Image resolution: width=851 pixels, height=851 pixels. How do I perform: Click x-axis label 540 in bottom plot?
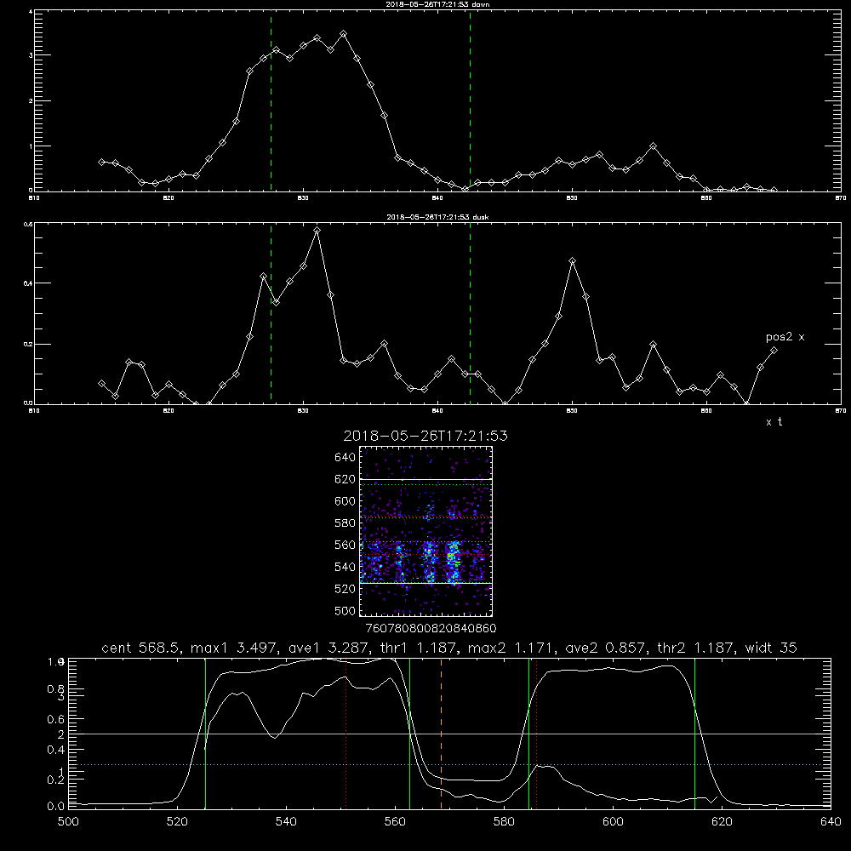(x=286, y=822)
